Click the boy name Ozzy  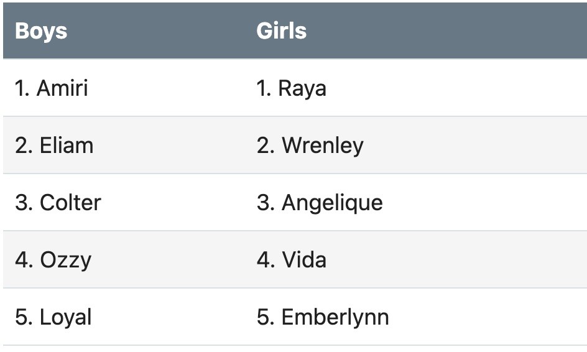click(x=66, y=260)
